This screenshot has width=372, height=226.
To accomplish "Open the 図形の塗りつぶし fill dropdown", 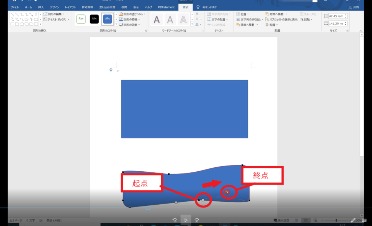I will pyautogui.click(x=145, y=14).
